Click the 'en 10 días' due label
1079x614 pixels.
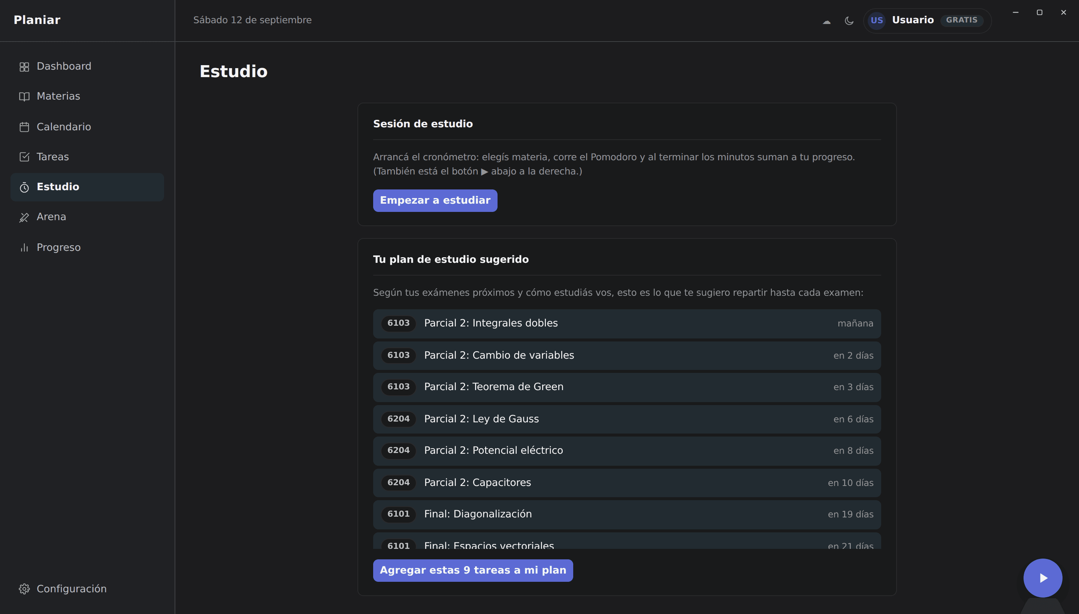(x=850, y=483)
